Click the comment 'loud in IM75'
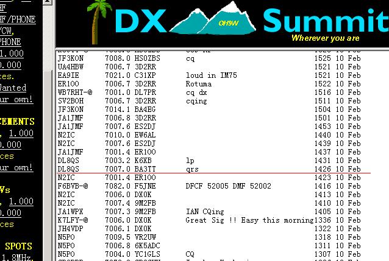The image size is (389, 261). [x=212, y=75]
